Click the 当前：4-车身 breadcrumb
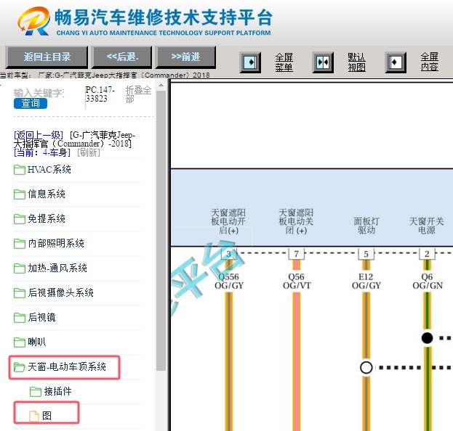The height and width of the screenshot is (431, 453). (42, 152)
